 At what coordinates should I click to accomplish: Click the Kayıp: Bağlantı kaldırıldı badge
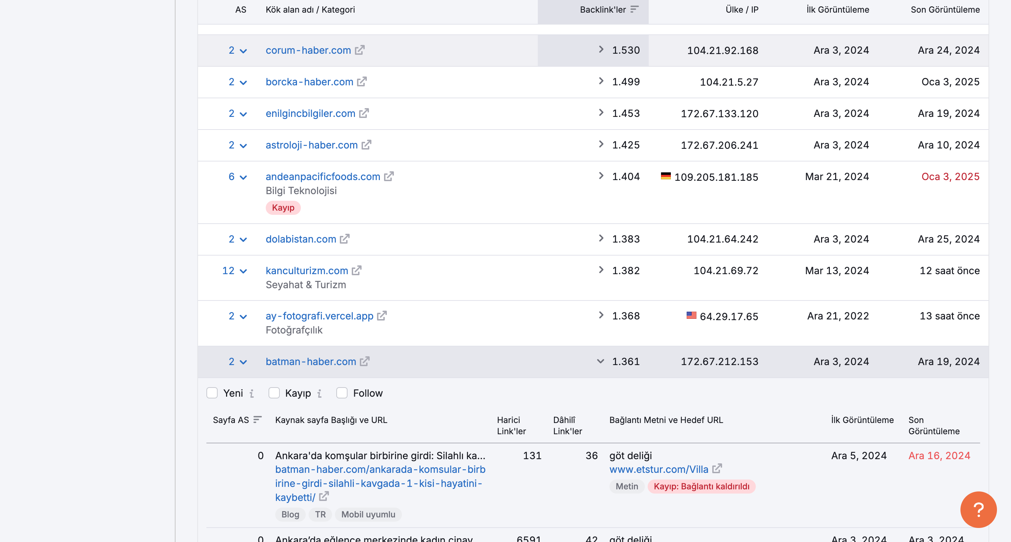(701, 486)
